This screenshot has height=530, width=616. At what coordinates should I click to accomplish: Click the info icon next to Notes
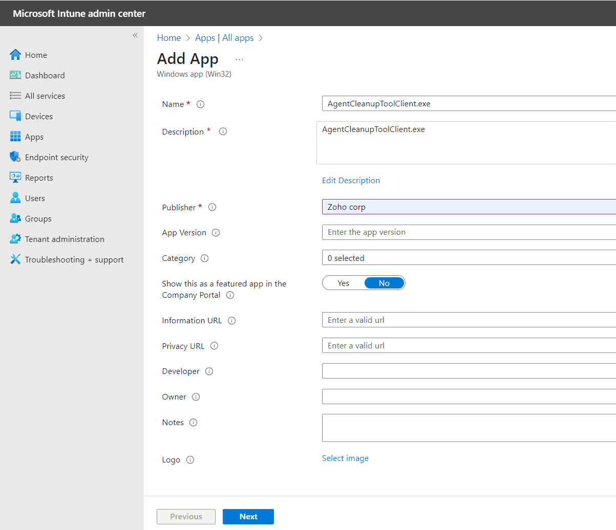click(x=193, y=422)
